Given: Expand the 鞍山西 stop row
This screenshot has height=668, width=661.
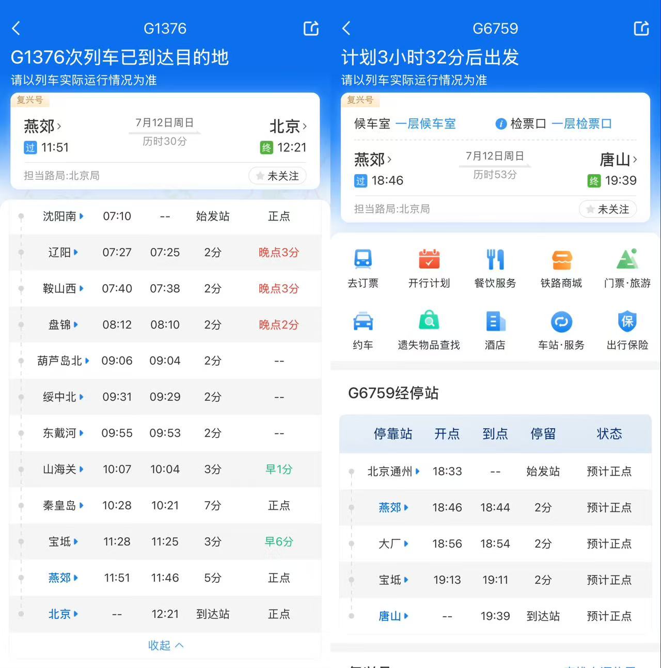Looking at the screenshot, I should (165, 288).
